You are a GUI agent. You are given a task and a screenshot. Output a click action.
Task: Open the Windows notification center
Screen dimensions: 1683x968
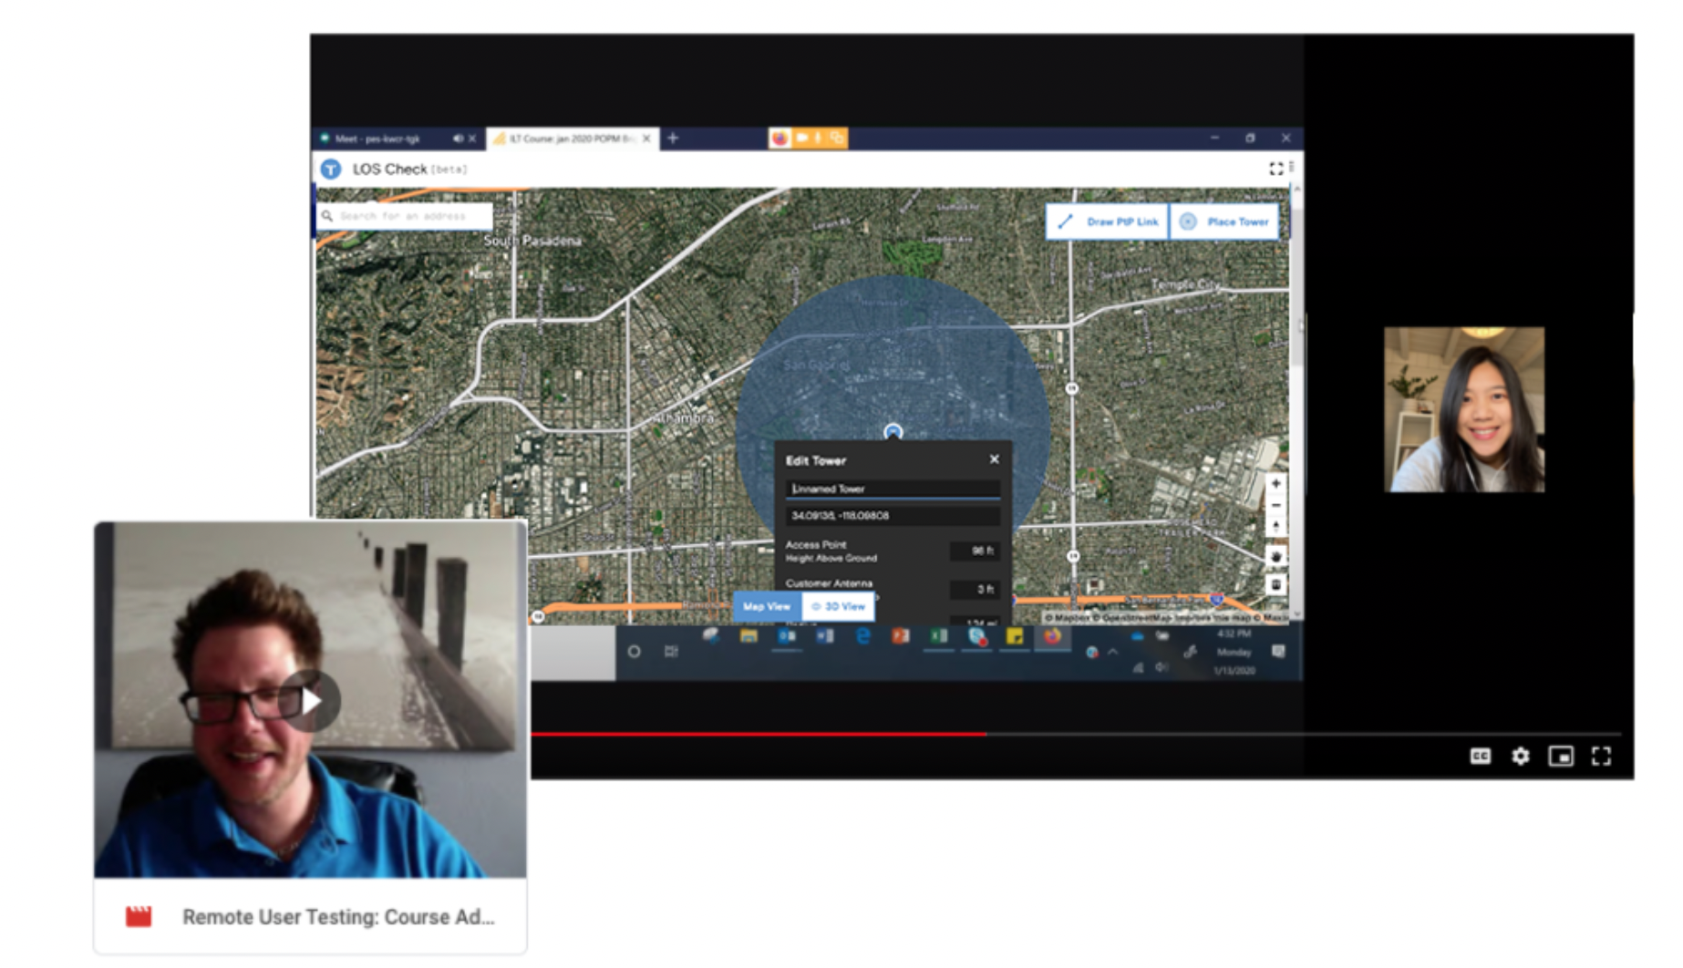[1278, 651]
